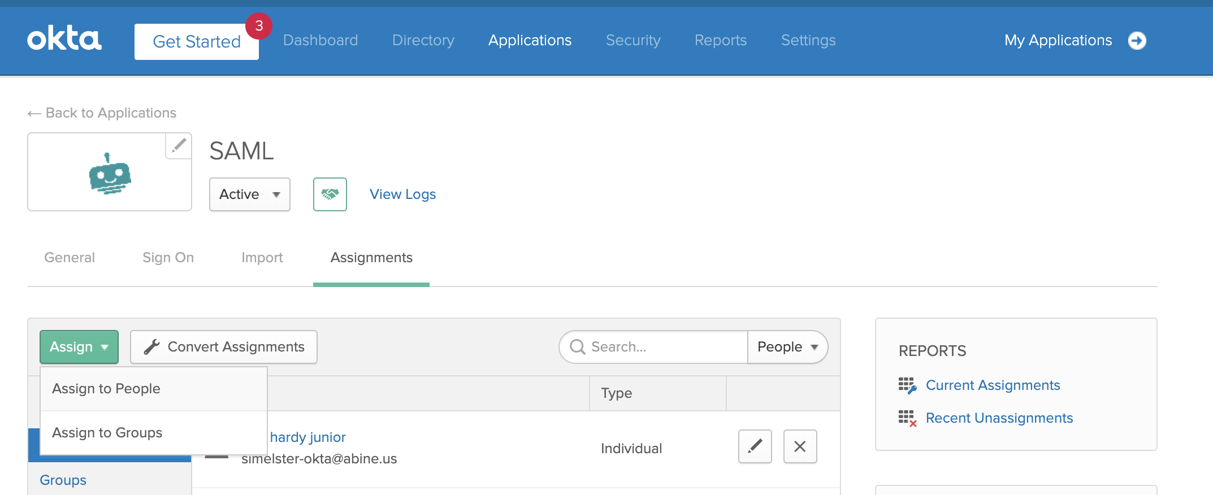Image resolution: width=1213 pixels, height=495 pixels.
Task: Click the wrench icon in Convert Assignments
Action: [x=151, y=347]
